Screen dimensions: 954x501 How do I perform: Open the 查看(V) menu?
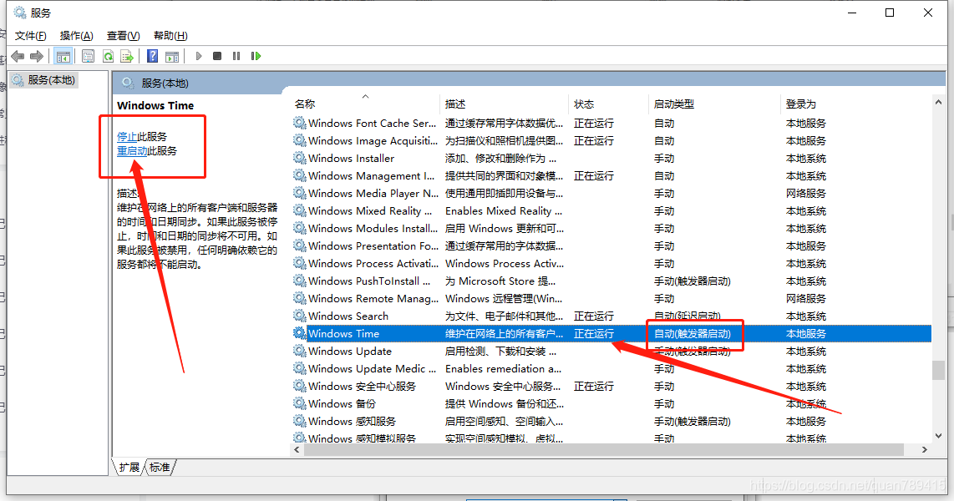tap(123, 36)
